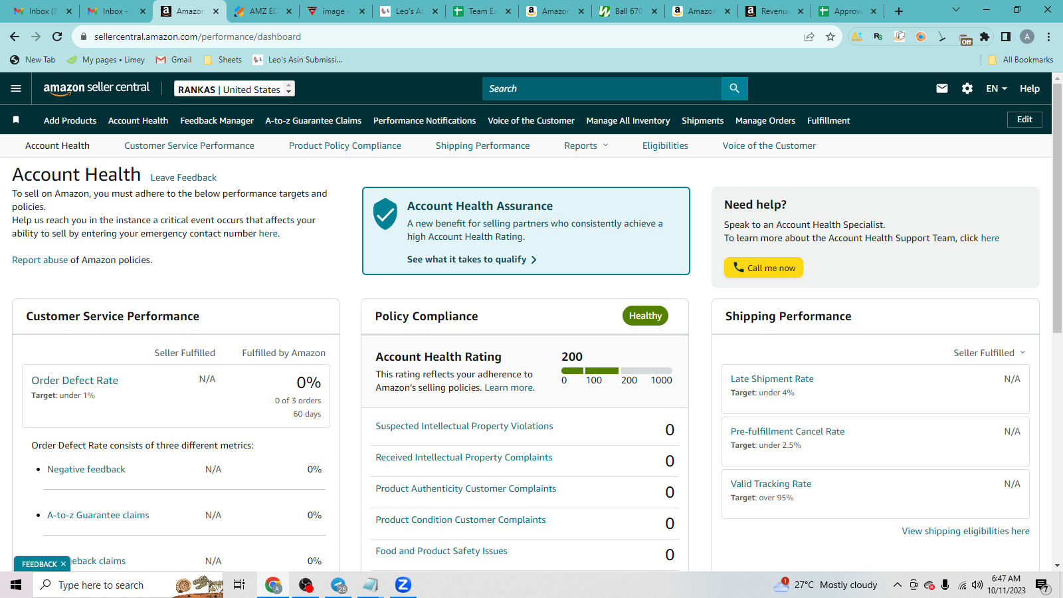
Task: Open the Telegram taskbar icon
Action: click(x=338, y=585)
